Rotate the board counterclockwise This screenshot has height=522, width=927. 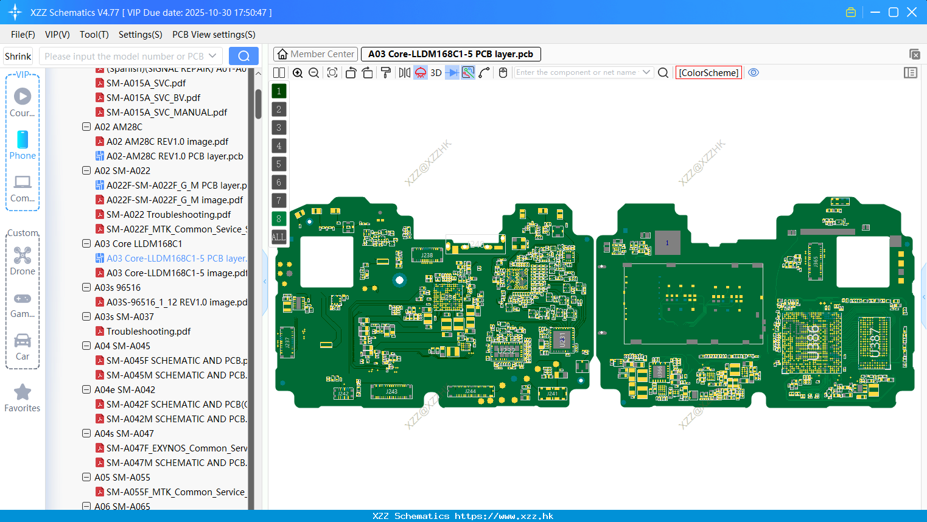[351, 72]
